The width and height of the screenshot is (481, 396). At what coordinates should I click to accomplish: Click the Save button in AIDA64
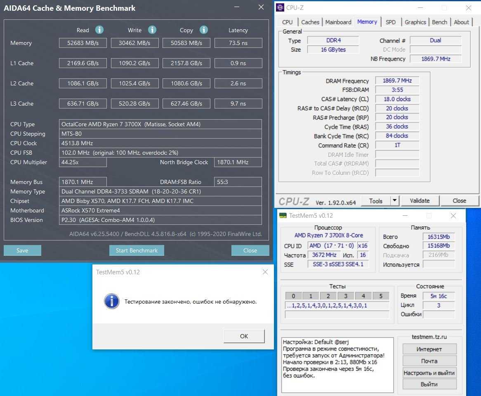click(22, 250)
